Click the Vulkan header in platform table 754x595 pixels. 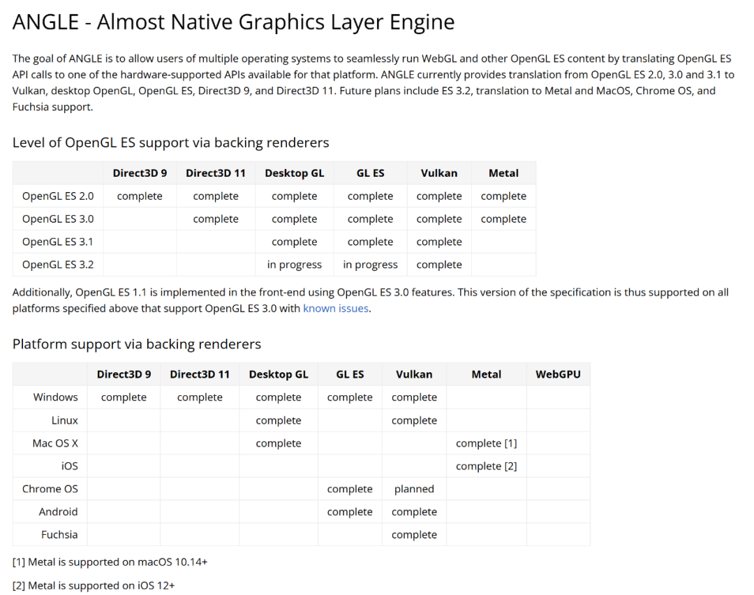[x=414, y=374]
